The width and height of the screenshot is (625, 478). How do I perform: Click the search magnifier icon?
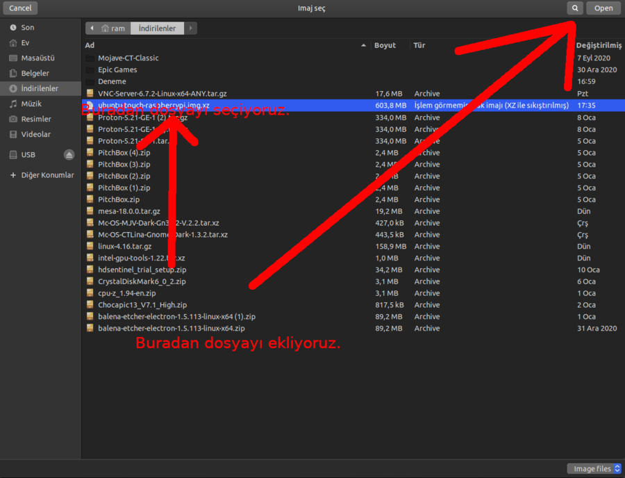(575, 8)
